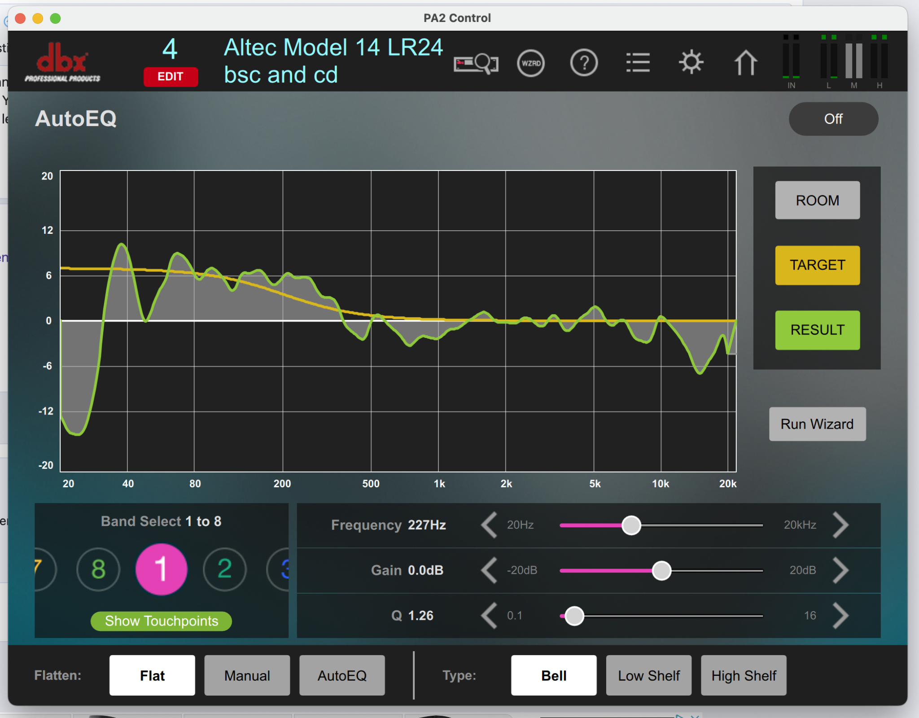
Task: Click the Band Select 1 to 8 heading
Action: 161,521
